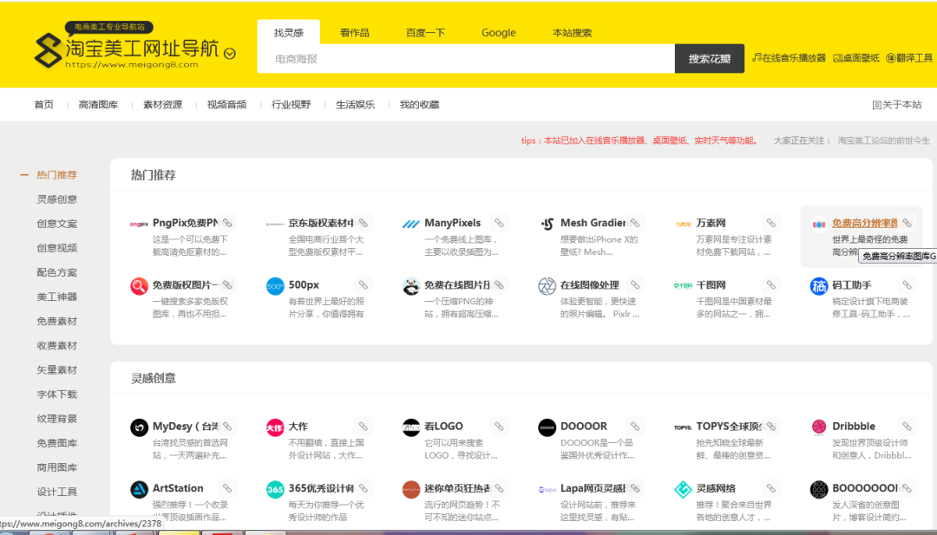Open the 高清图库 navigation menu

[98, 105]
